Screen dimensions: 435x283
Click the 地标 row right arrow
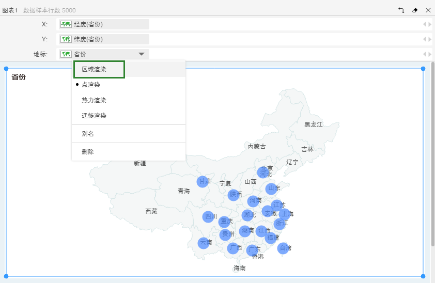coord(430,54)
